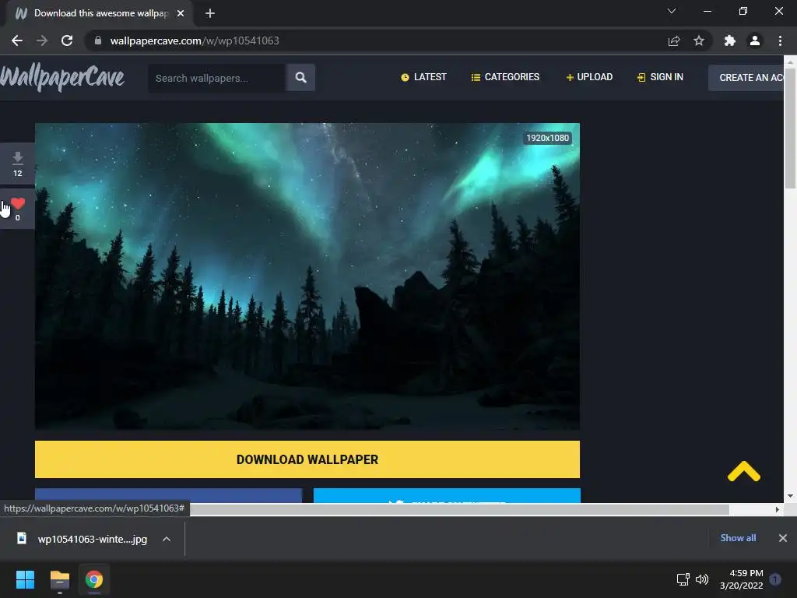The height and width of the screenshot is (598, 797).
Task: Open the Chrome extensions puzzle icon
Action: coord(730,40)
